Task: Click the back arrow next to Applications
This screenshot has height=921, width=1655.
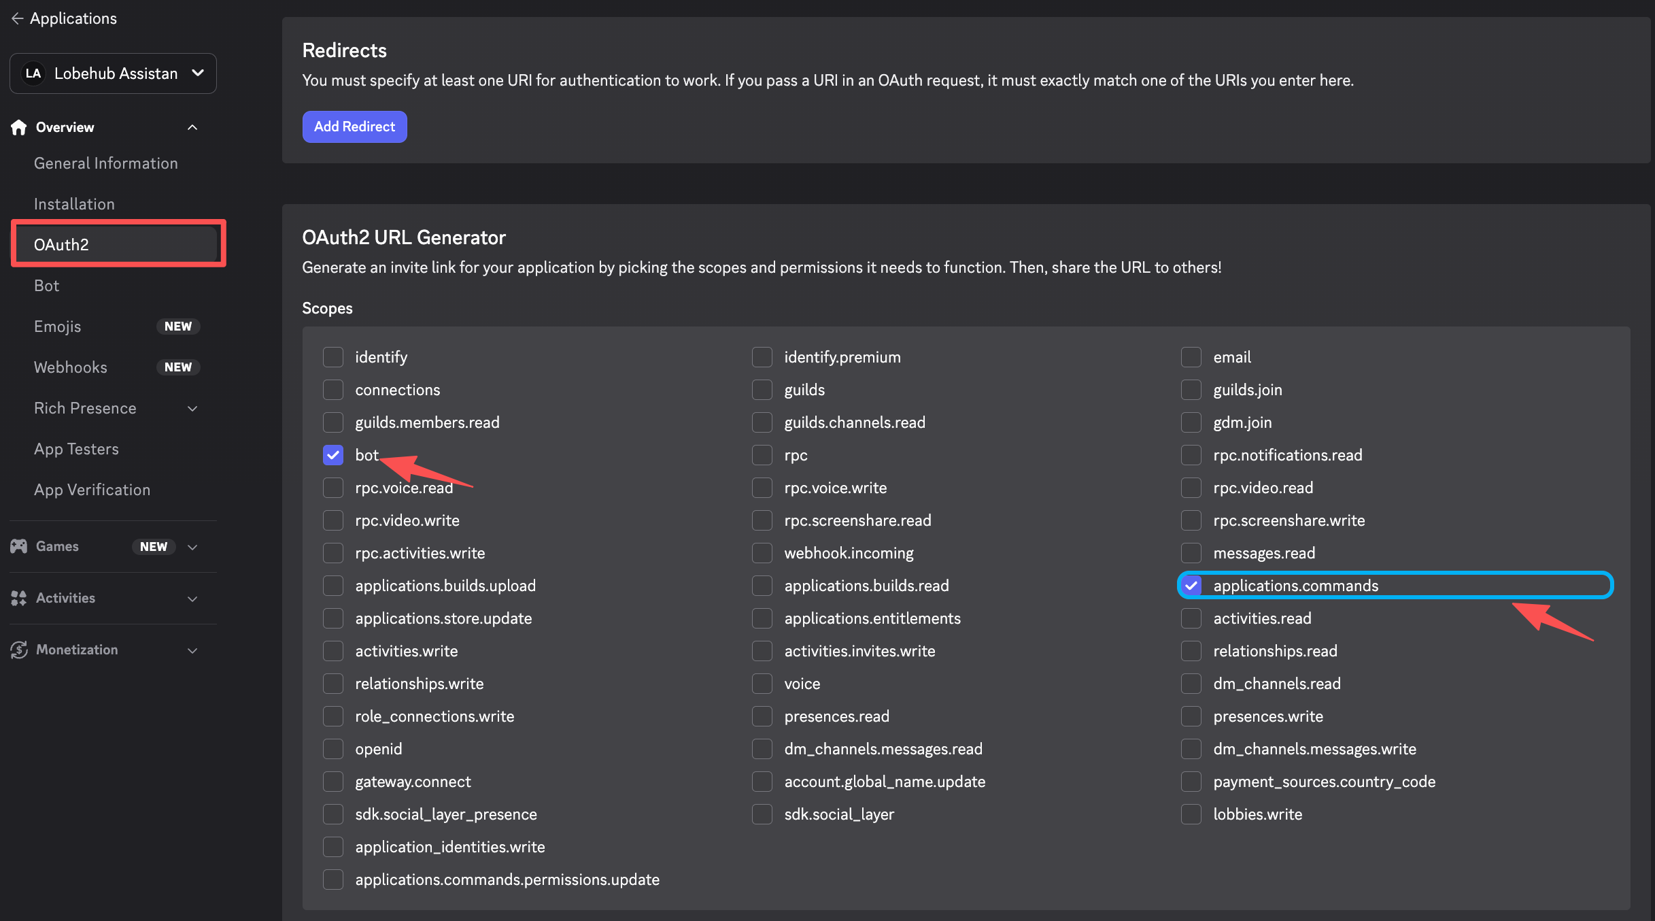Action: (17, 18)
